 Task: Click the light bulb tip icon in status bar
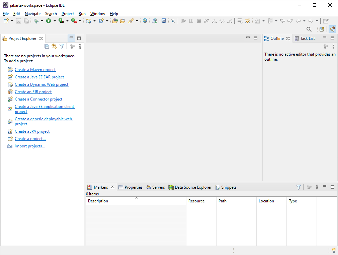(333, 250)
